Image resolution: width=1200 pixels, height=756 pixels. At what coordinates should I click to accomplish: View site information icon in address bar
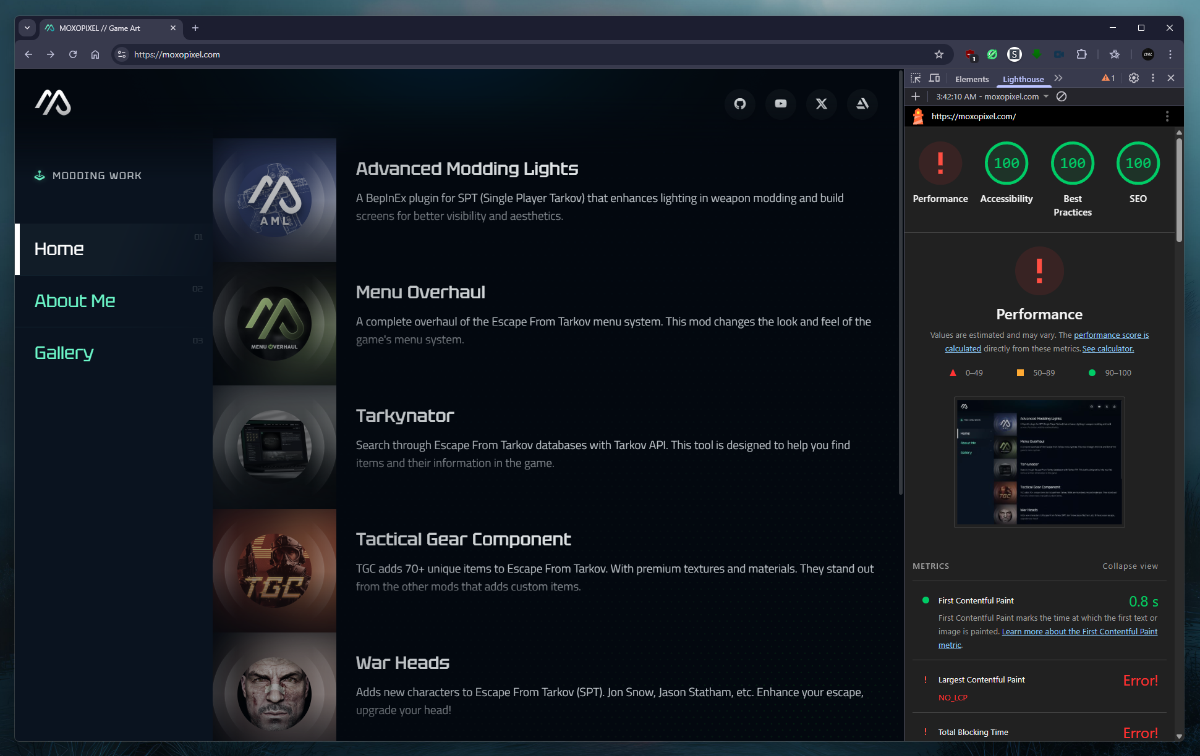(122, 54)
